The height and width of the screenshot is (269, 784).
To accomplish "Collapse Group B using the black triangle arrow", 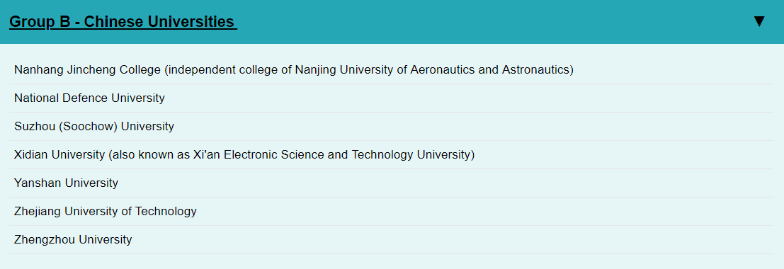I will [x=759, y=21].
